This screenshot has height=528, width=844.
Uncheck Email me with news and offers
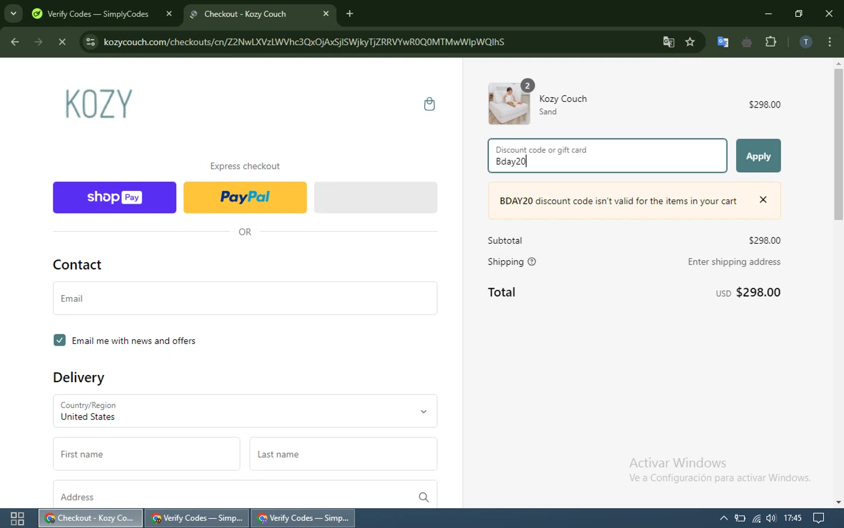coord(60,340)
